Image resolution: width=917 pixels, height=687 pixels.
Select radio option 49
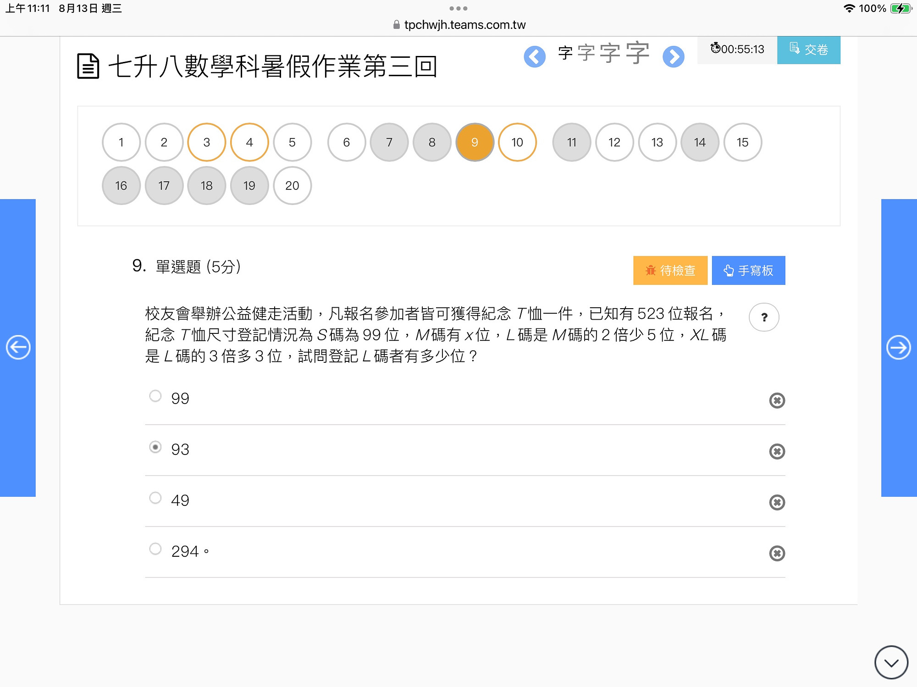tap(155, 498)
